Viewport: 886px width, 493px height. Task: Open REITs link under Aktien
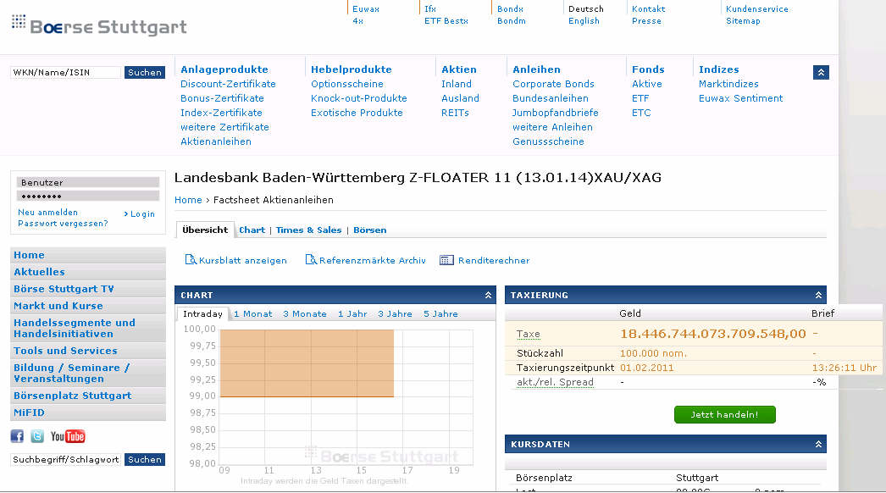point(455,113)
